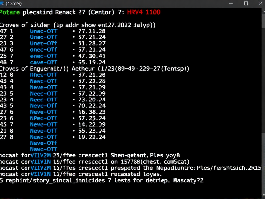Click the last Newc-OTT entry without an IP
The image size is (265, 199).
(x=43, y=149)
